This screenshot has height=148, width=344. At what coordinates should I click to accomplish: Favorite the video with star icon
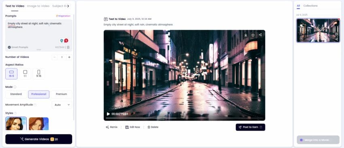coord(253,35)
